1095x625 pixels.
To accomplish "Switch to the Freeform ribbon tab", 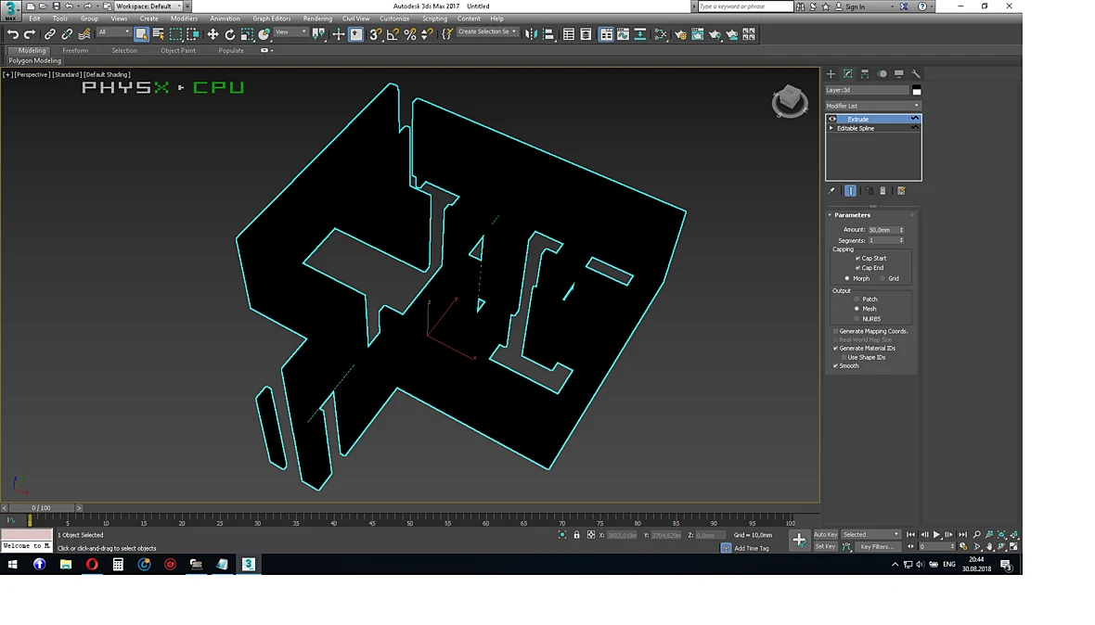I will (75, 51).
